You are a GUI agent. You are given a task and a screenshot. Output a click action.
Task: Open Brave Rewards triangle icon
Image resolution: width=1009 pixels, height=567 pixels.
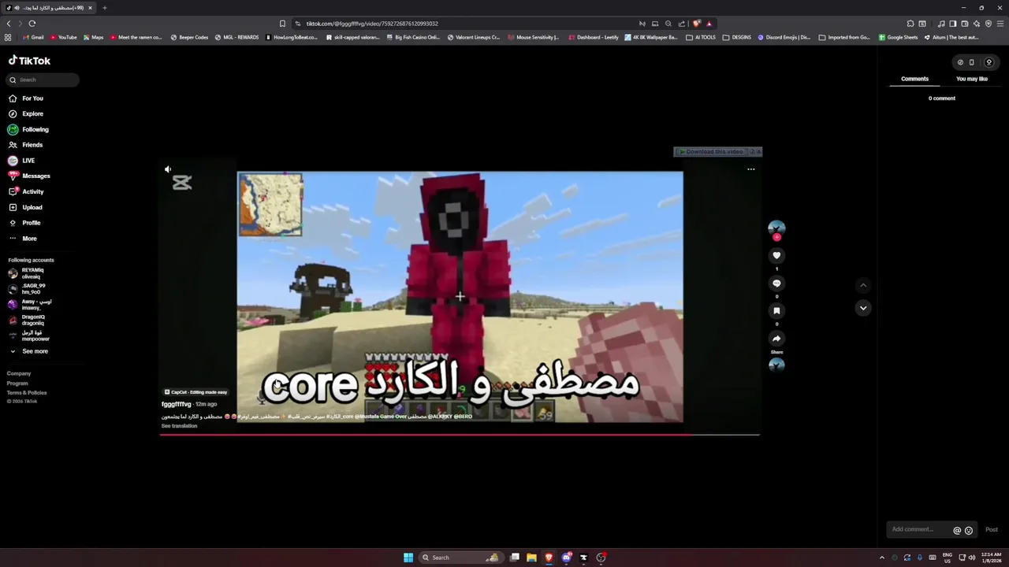(709, 24)
